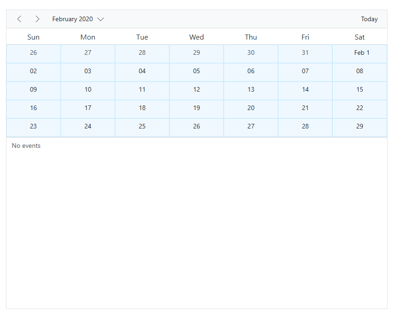394x320 pixels.
Task: Select date 31 in the calendar
Action: click(x=305, y=54)
